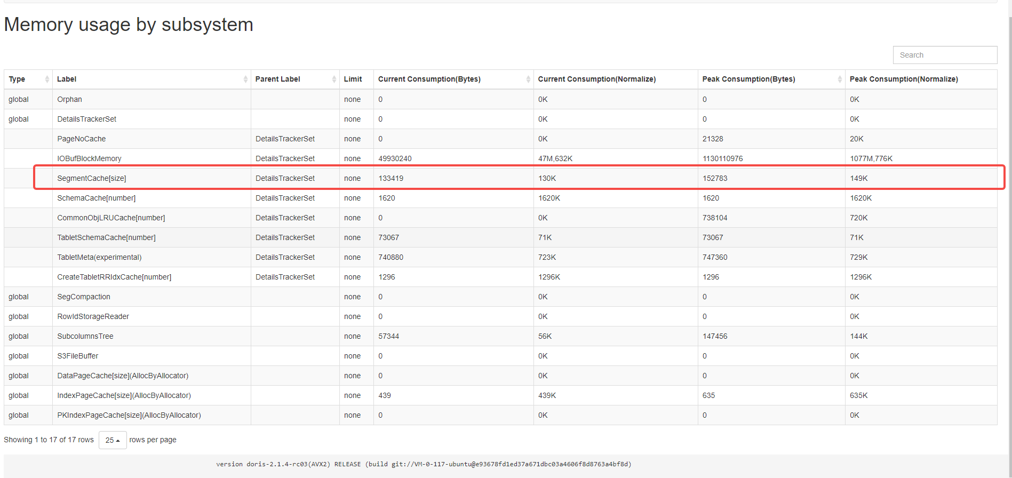Screen dimensions: 1012x478
Task: Select the PKIndexPageCache[size](AllocByAllocator) label cell
Action: click(152, 415)
